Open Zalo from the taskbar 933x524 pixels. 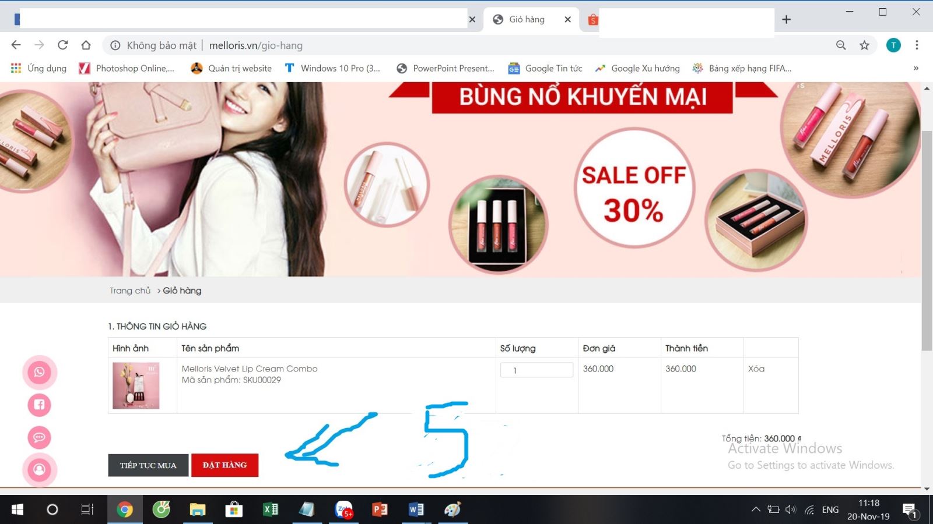(344, 510)
